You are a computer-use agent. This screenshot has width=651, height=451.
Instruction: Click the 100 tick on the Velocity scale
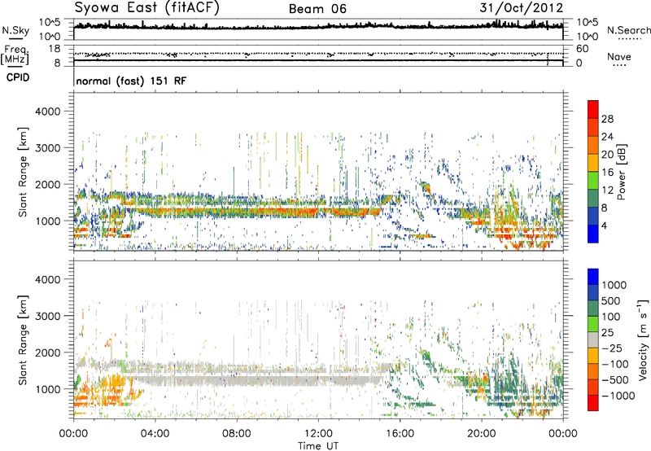pyautogui.click(x=611, y=317)
